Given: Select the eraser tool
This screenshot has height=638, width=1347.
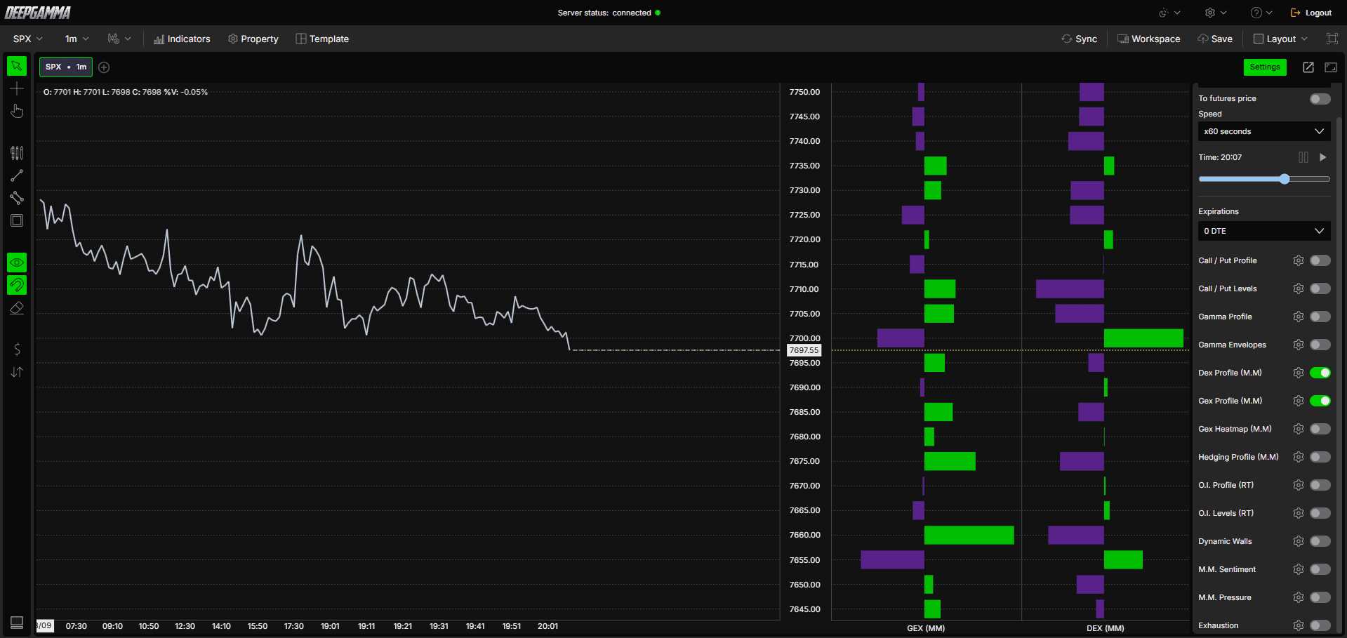Looking at the screenshot, I should click(17, 307).
